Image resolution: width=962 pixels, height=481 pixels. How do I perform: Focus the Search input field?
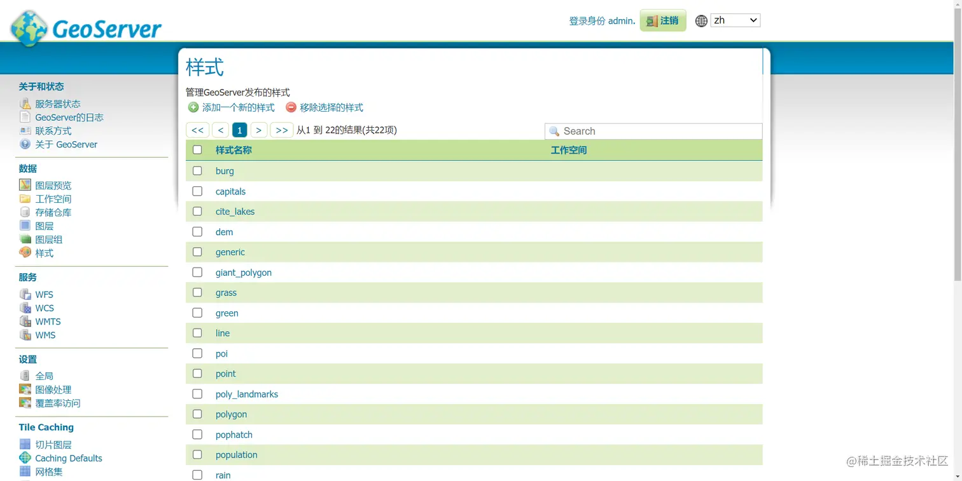click(653, 131)
